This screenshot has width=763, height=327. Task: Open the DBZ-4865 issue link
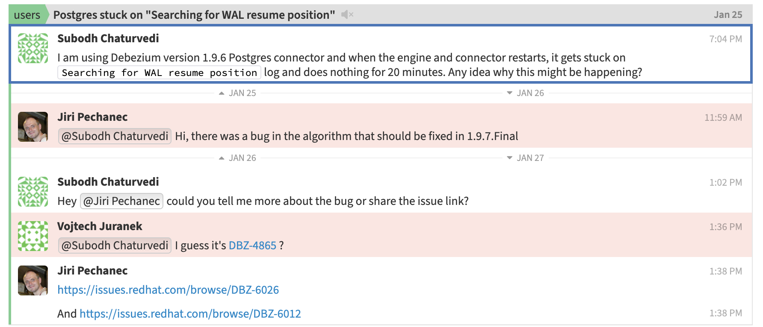point(252,245)
